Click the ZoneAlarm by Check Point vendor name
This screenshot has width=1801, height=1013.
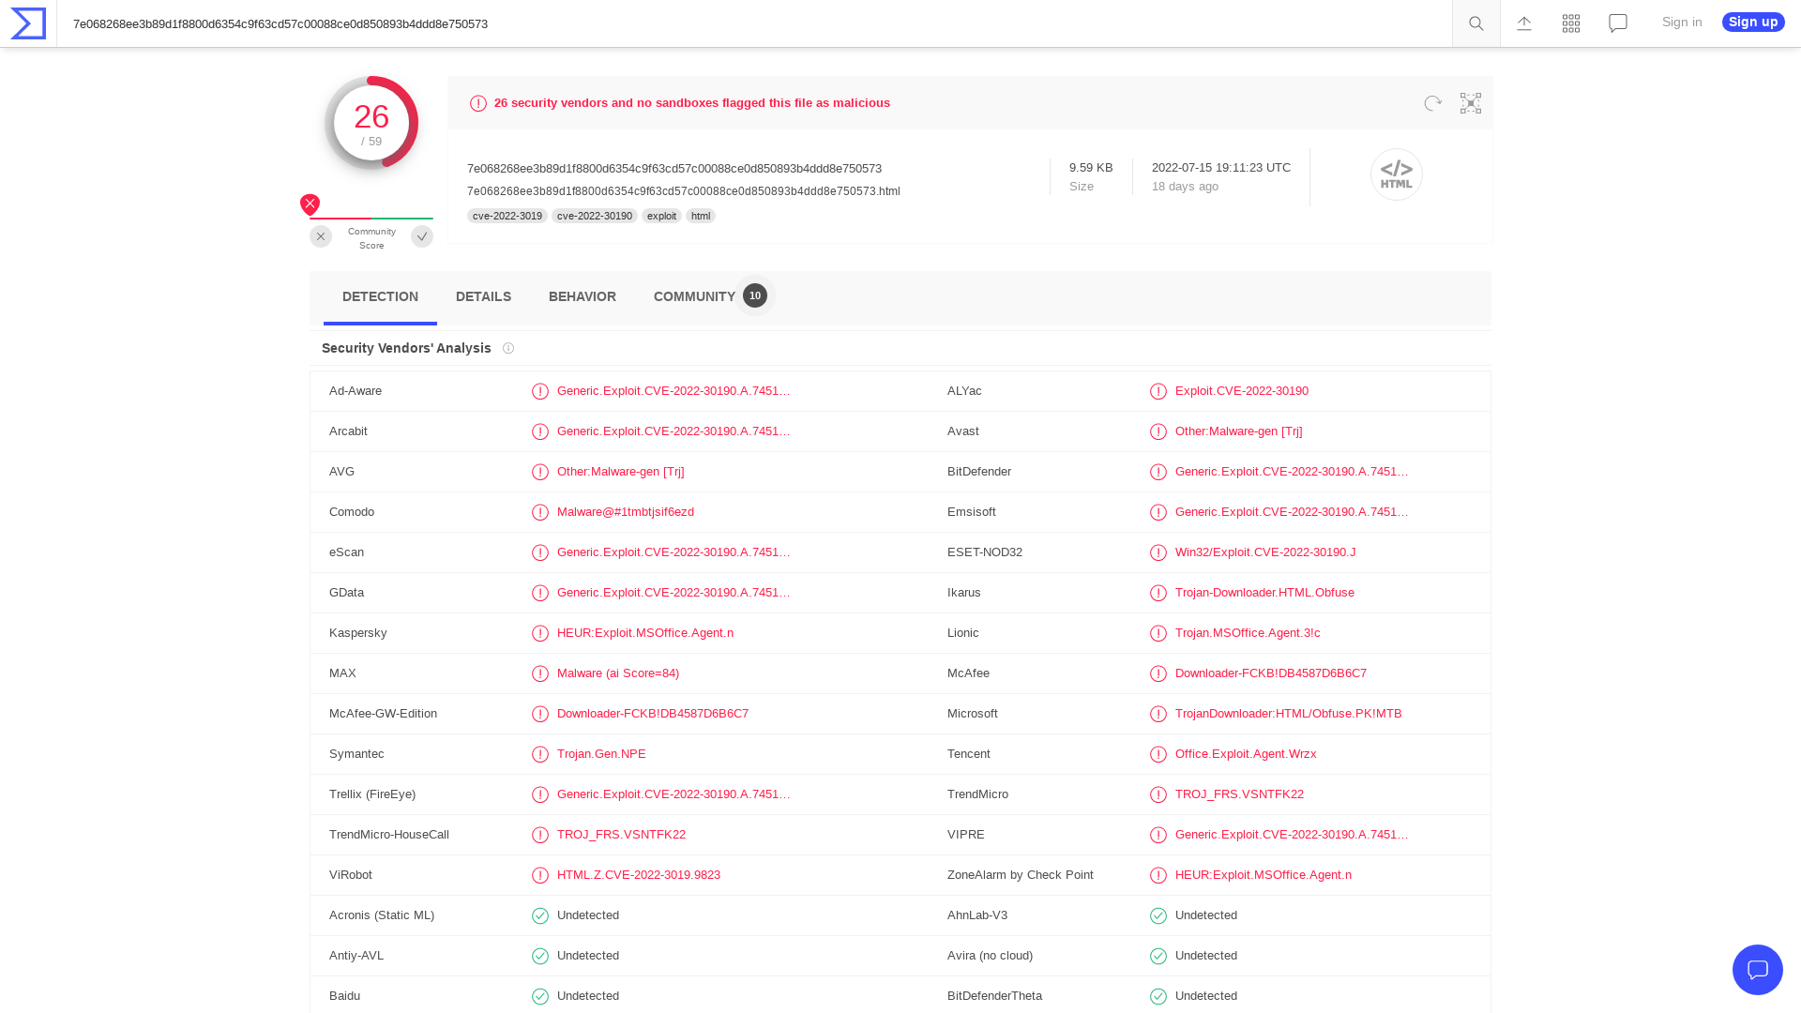coord(1021,875)
